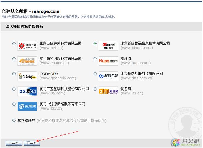Select the 其它提供商 radio option

14,120
